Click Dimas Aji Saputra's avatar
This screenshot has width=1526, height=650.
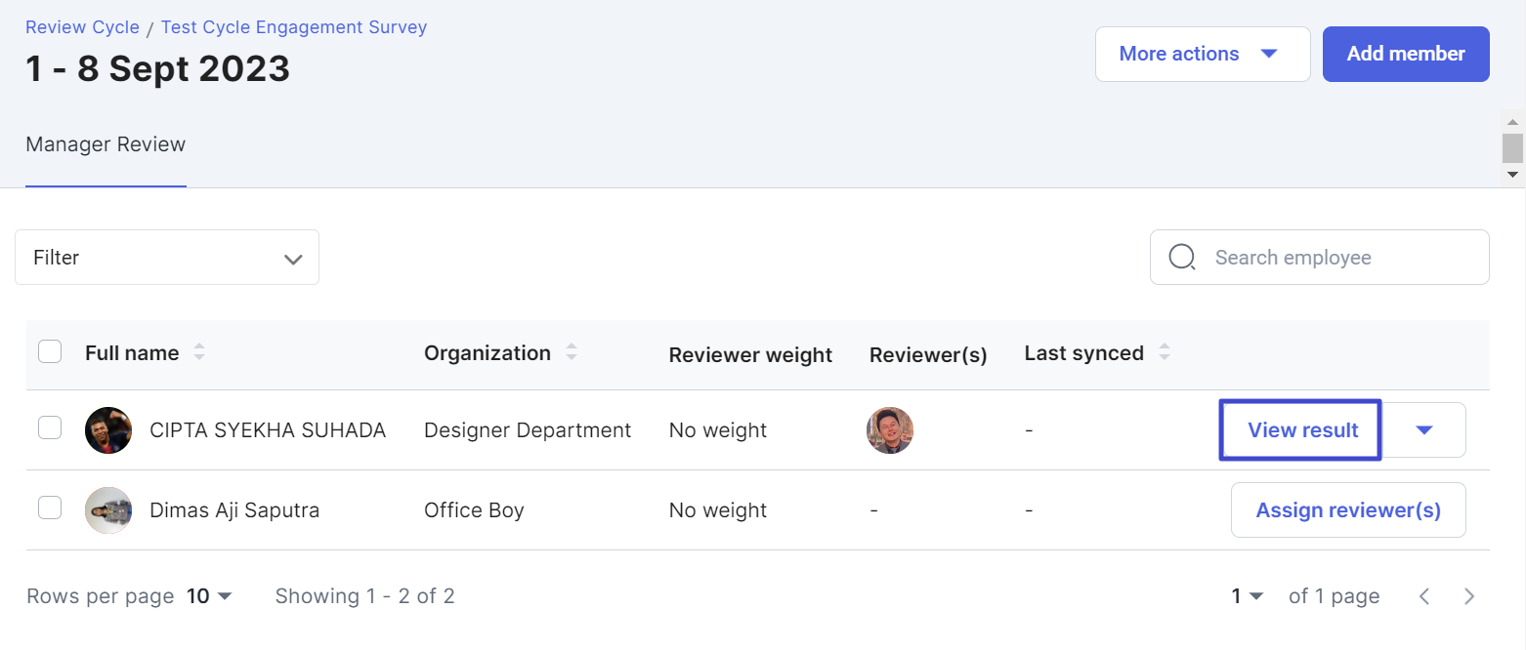[x=108, y=510]
